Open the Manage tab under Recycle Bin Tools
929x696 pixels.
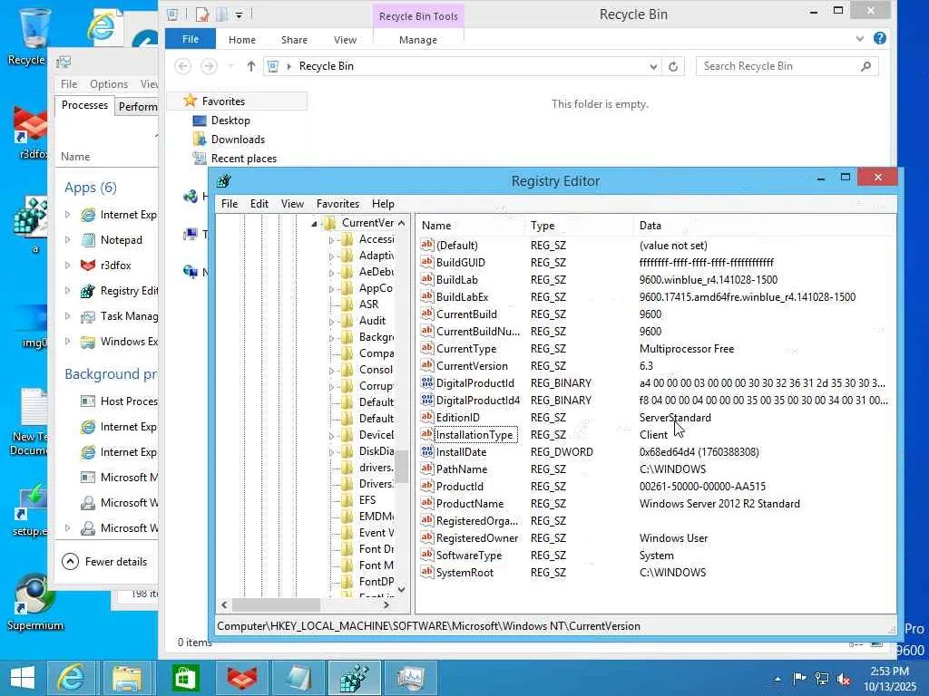(x=417, y=40)
